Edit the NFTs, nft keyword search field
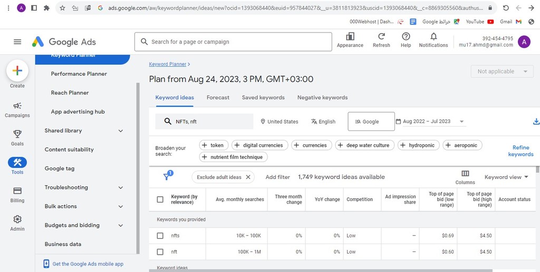The image size is (540, 272). click(x=204, y=122)
